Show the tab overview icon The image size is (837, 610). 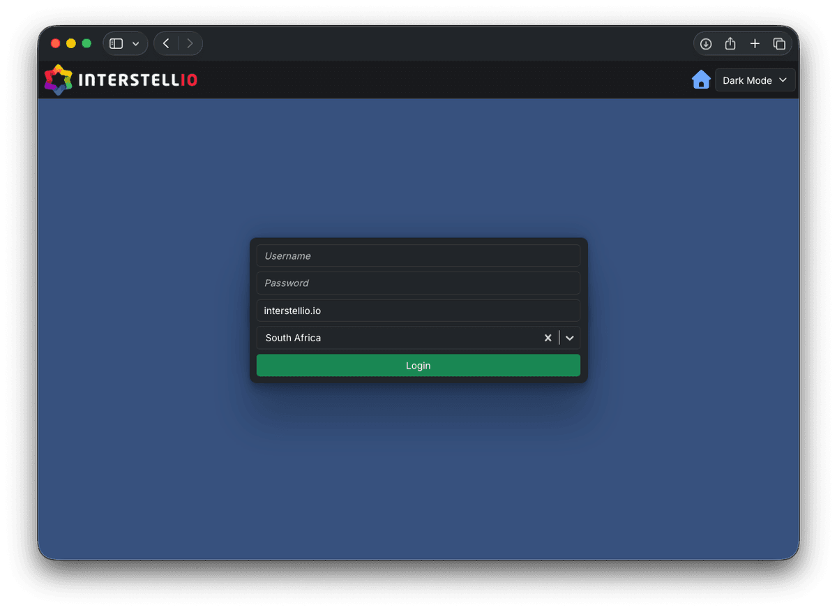pos(779,43)
